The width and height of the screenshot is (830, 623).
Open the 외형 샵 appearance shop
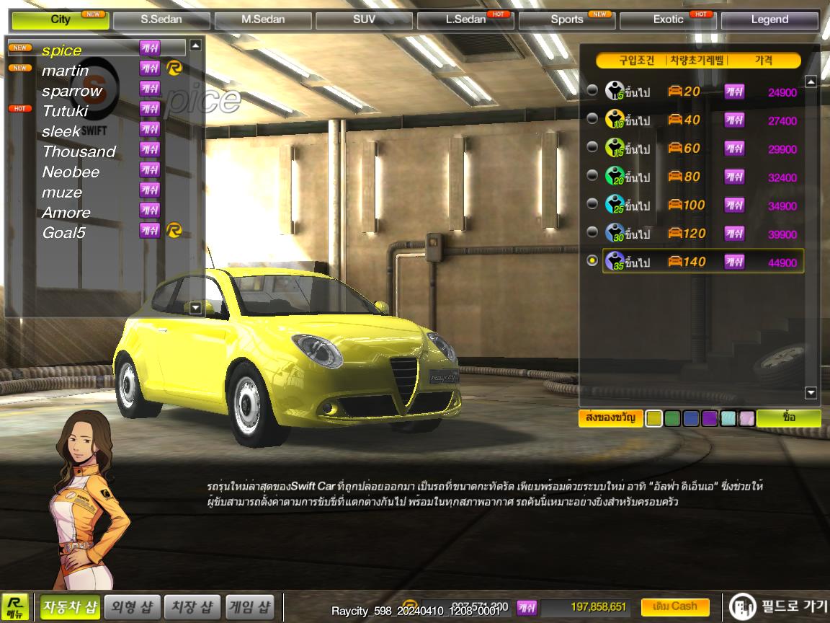click(x=132, y=607)
